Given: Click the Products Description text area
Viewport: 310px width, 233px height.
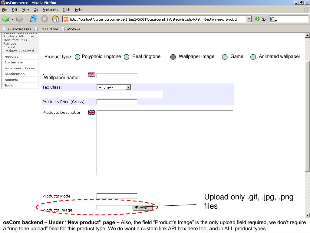Looking at the screenshot, I should point(165,143).
